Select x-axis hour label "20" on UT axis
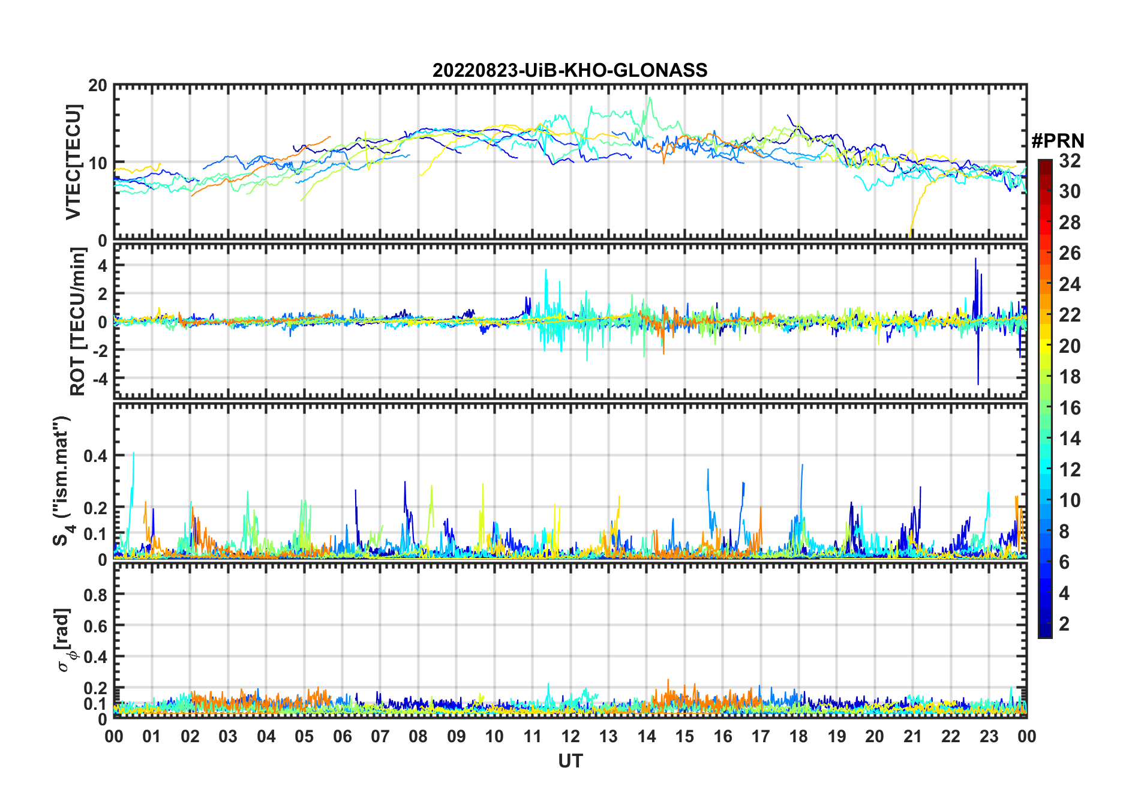 click(875, 736)
